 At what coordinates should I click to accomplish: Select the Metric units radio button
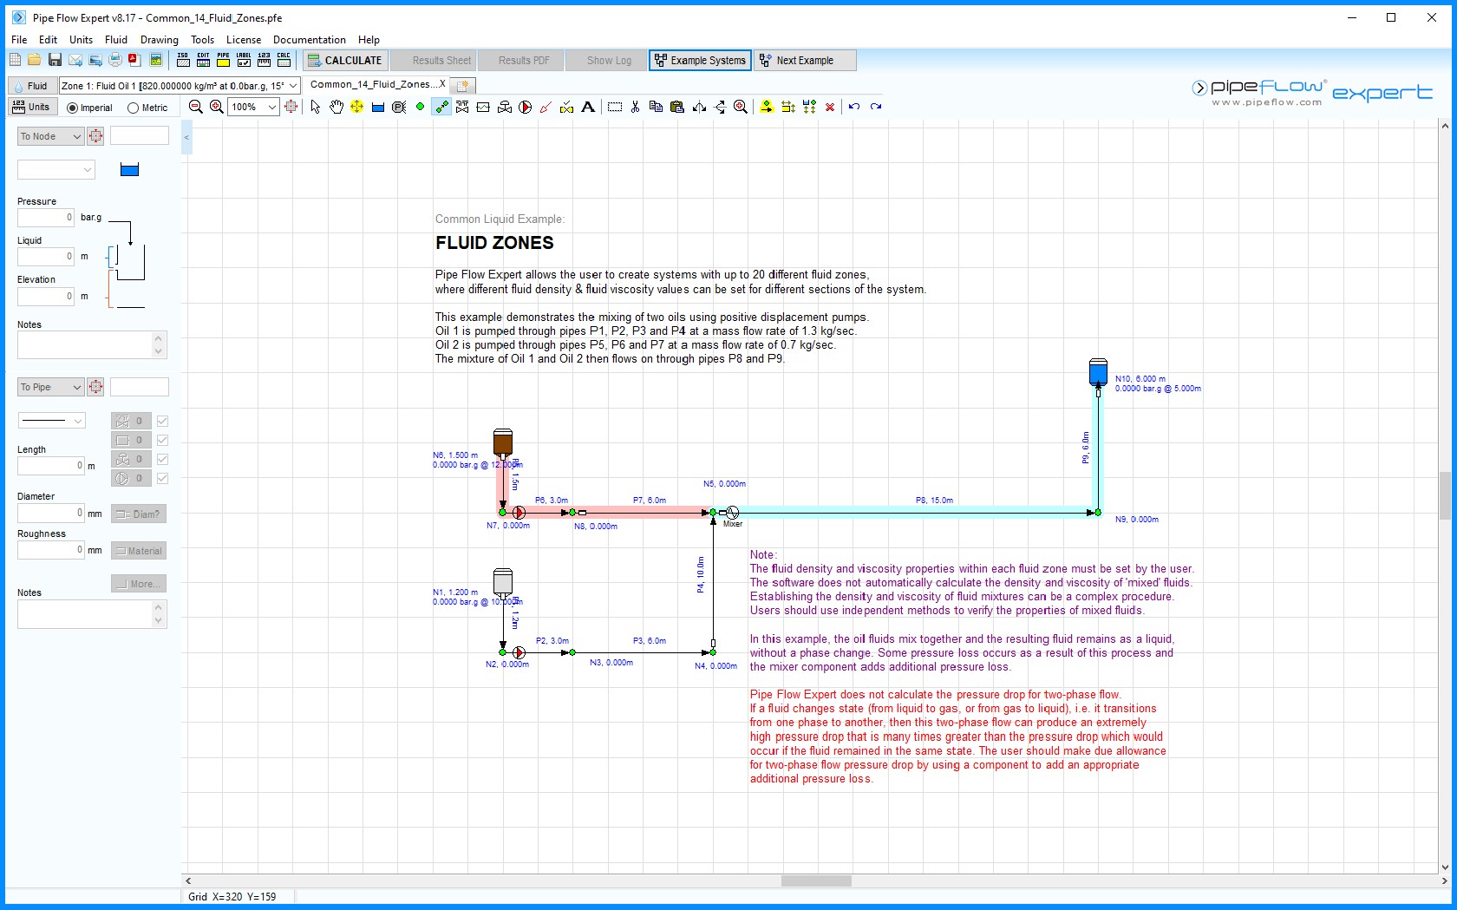pos(133,108)
